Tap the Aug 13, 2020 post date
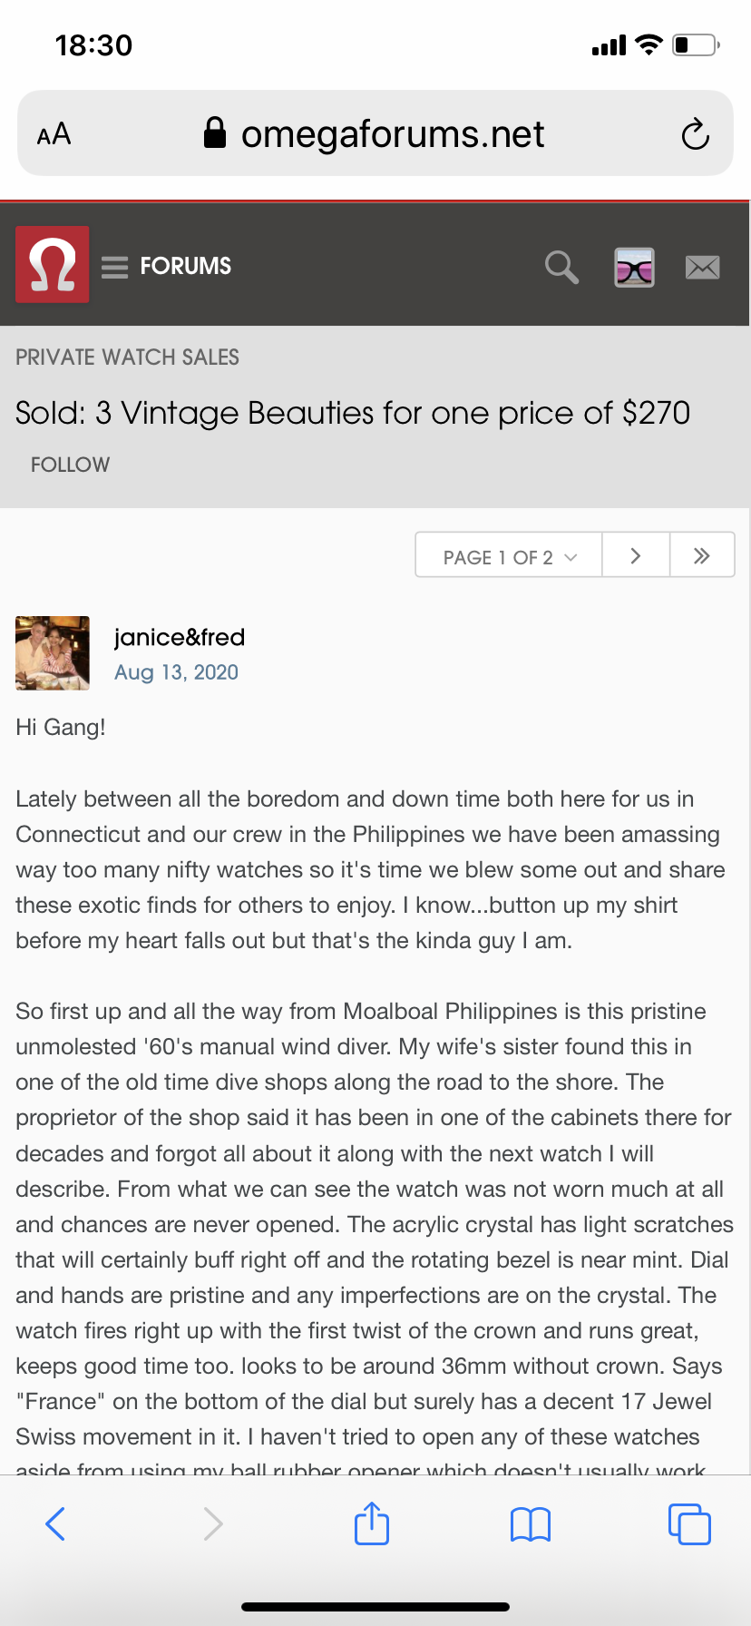 176,672
